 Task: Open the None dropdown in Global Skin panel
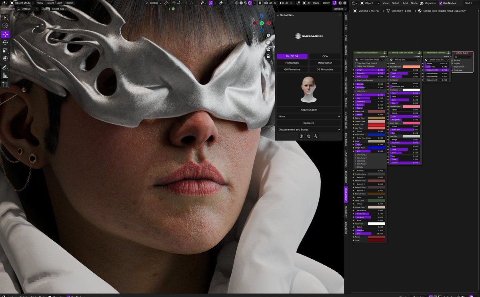click(309, 116)
